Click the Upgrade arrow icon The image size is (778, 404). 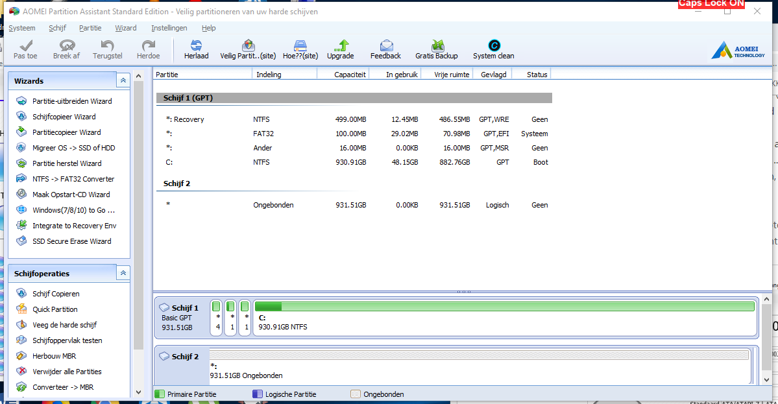341,45
